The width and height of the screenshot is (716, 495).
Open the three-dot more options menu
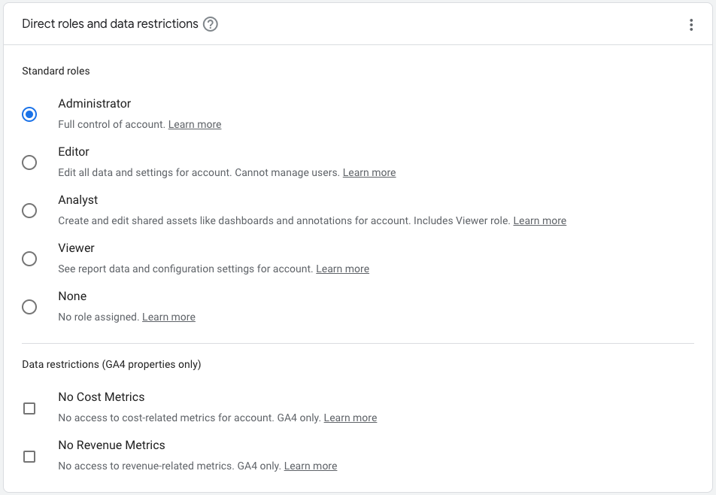tap(691, 25)
